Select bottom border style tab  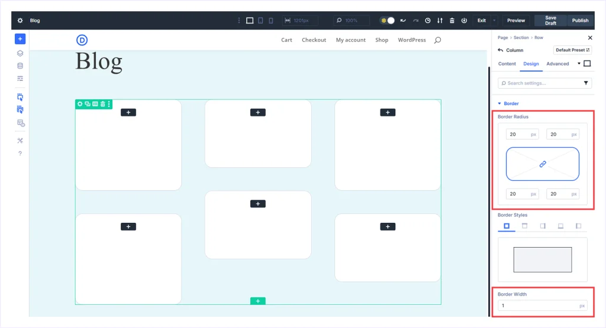pos(560,226)
